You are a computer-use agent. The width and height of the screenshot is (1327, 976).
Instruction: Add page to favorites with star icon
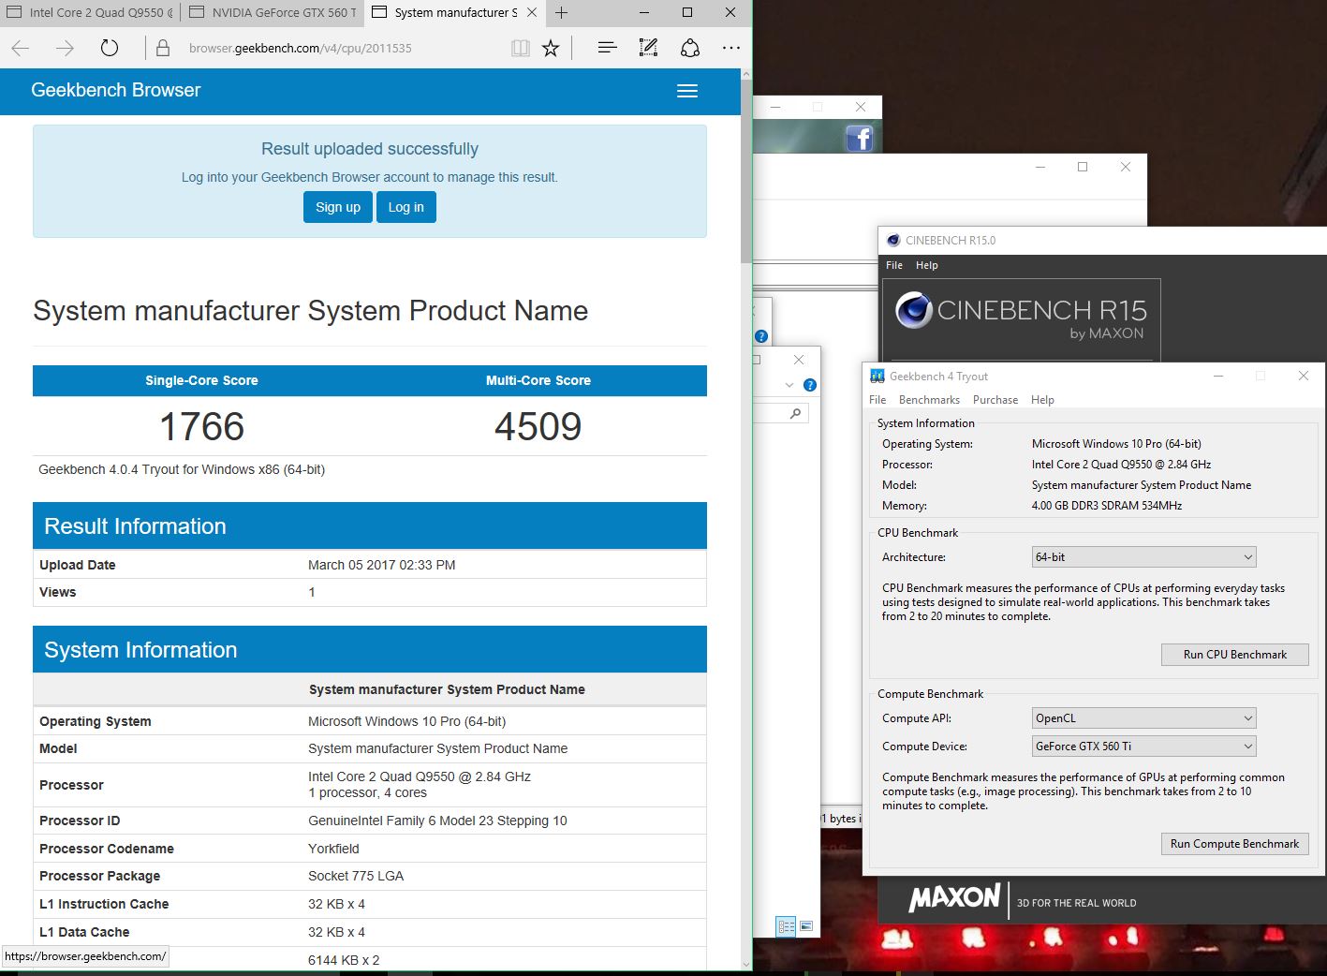(551, 48)
